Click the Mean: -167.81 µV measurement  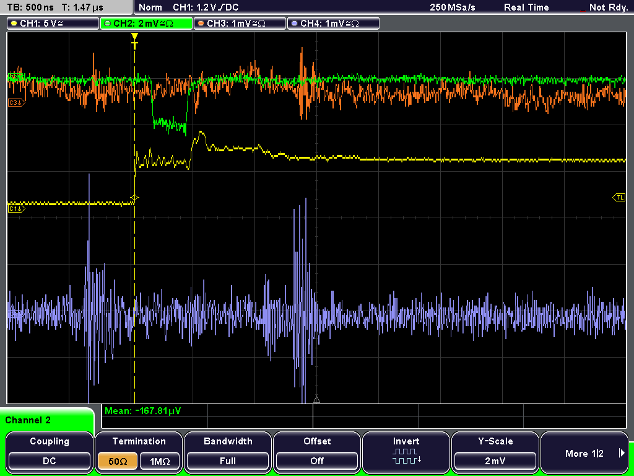(143, 411)
